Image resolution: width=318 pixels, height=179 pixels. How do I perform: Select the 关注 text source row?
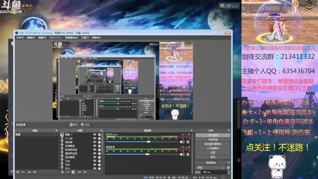pyautogui.click(x=81, y=168)
